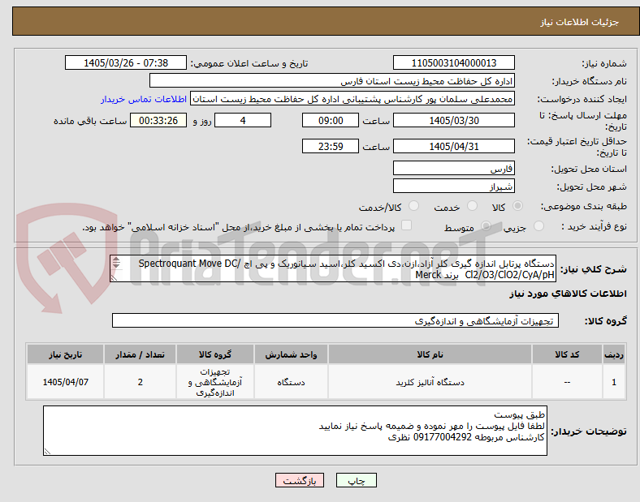This screenshot has width=640, height=502.
Task: Click the response deadline date 1405/03/30
Action: point(454,120)
